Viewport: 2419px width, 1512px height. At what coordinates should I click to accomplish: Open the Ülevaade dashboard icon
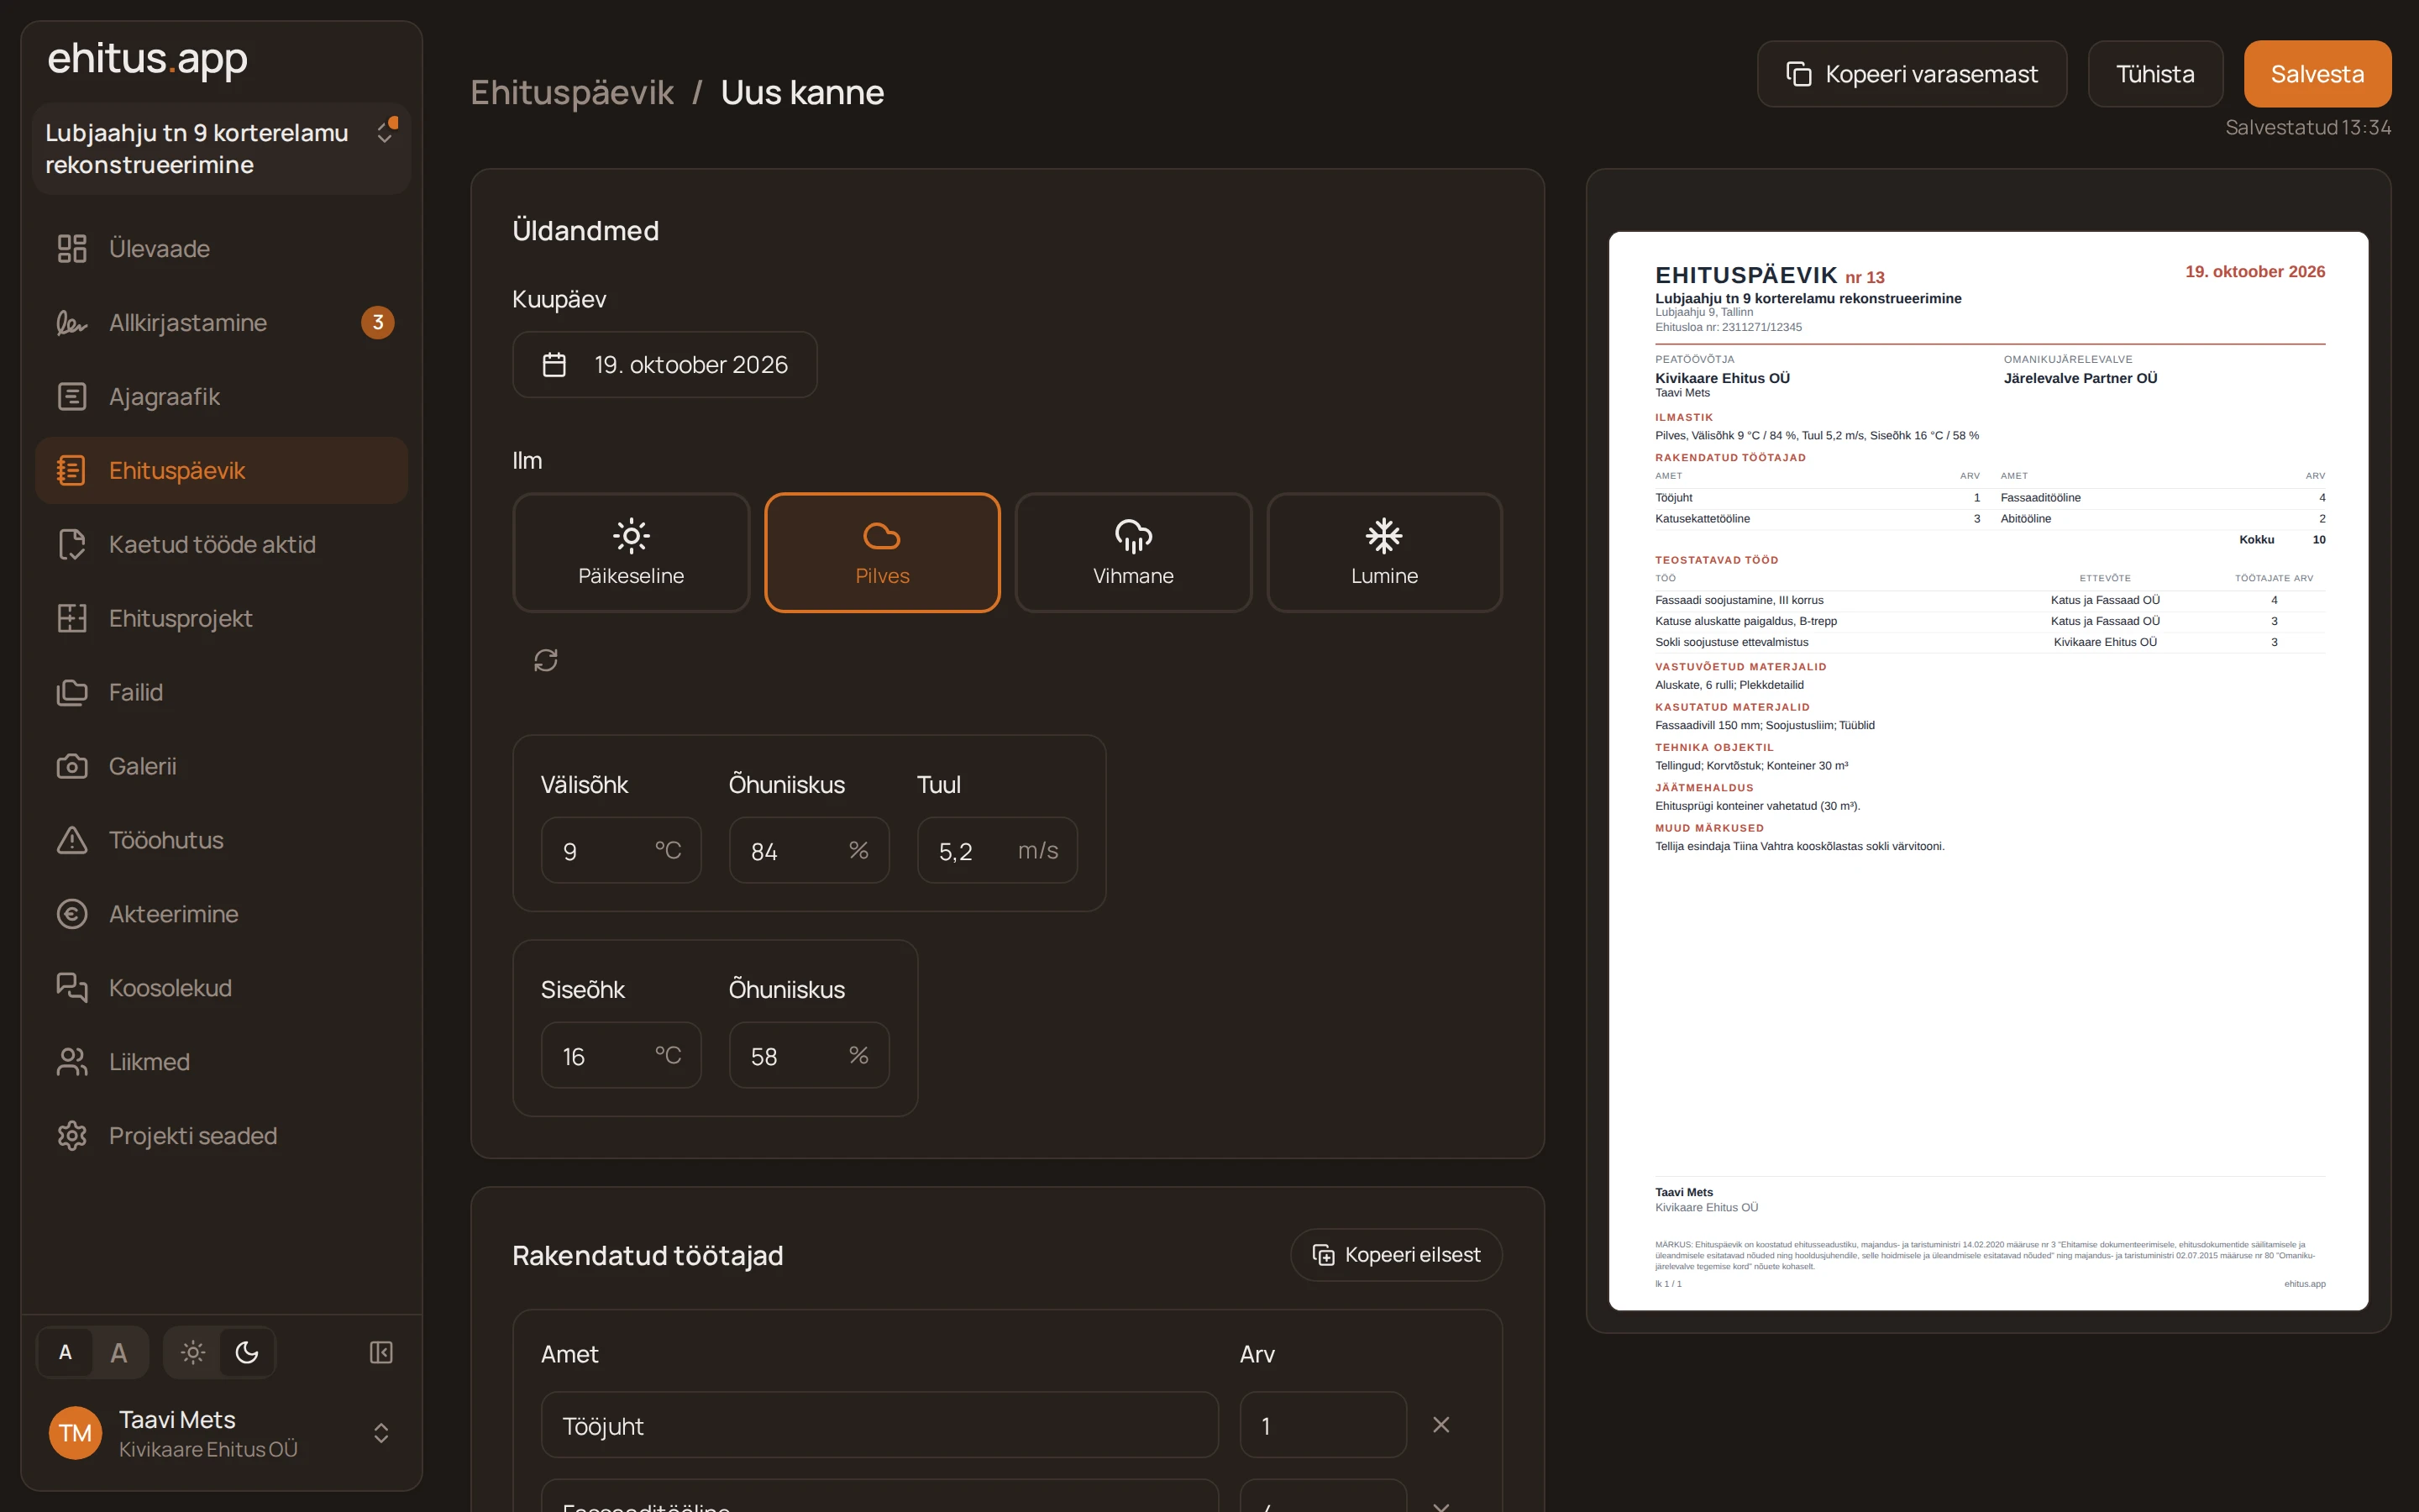(72, 248)
